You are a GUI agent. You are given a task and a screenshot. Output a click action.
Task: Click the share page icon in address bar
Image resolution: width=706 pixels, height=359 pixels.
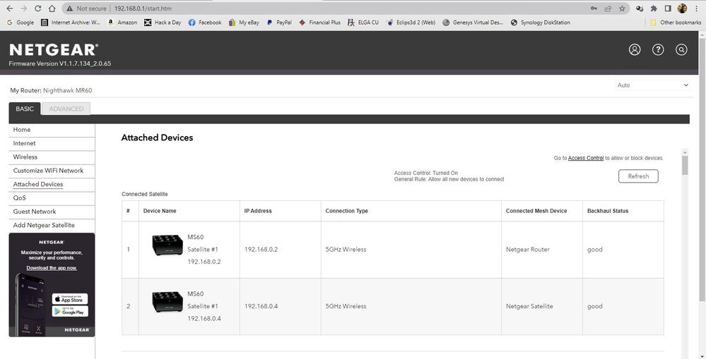608,8
